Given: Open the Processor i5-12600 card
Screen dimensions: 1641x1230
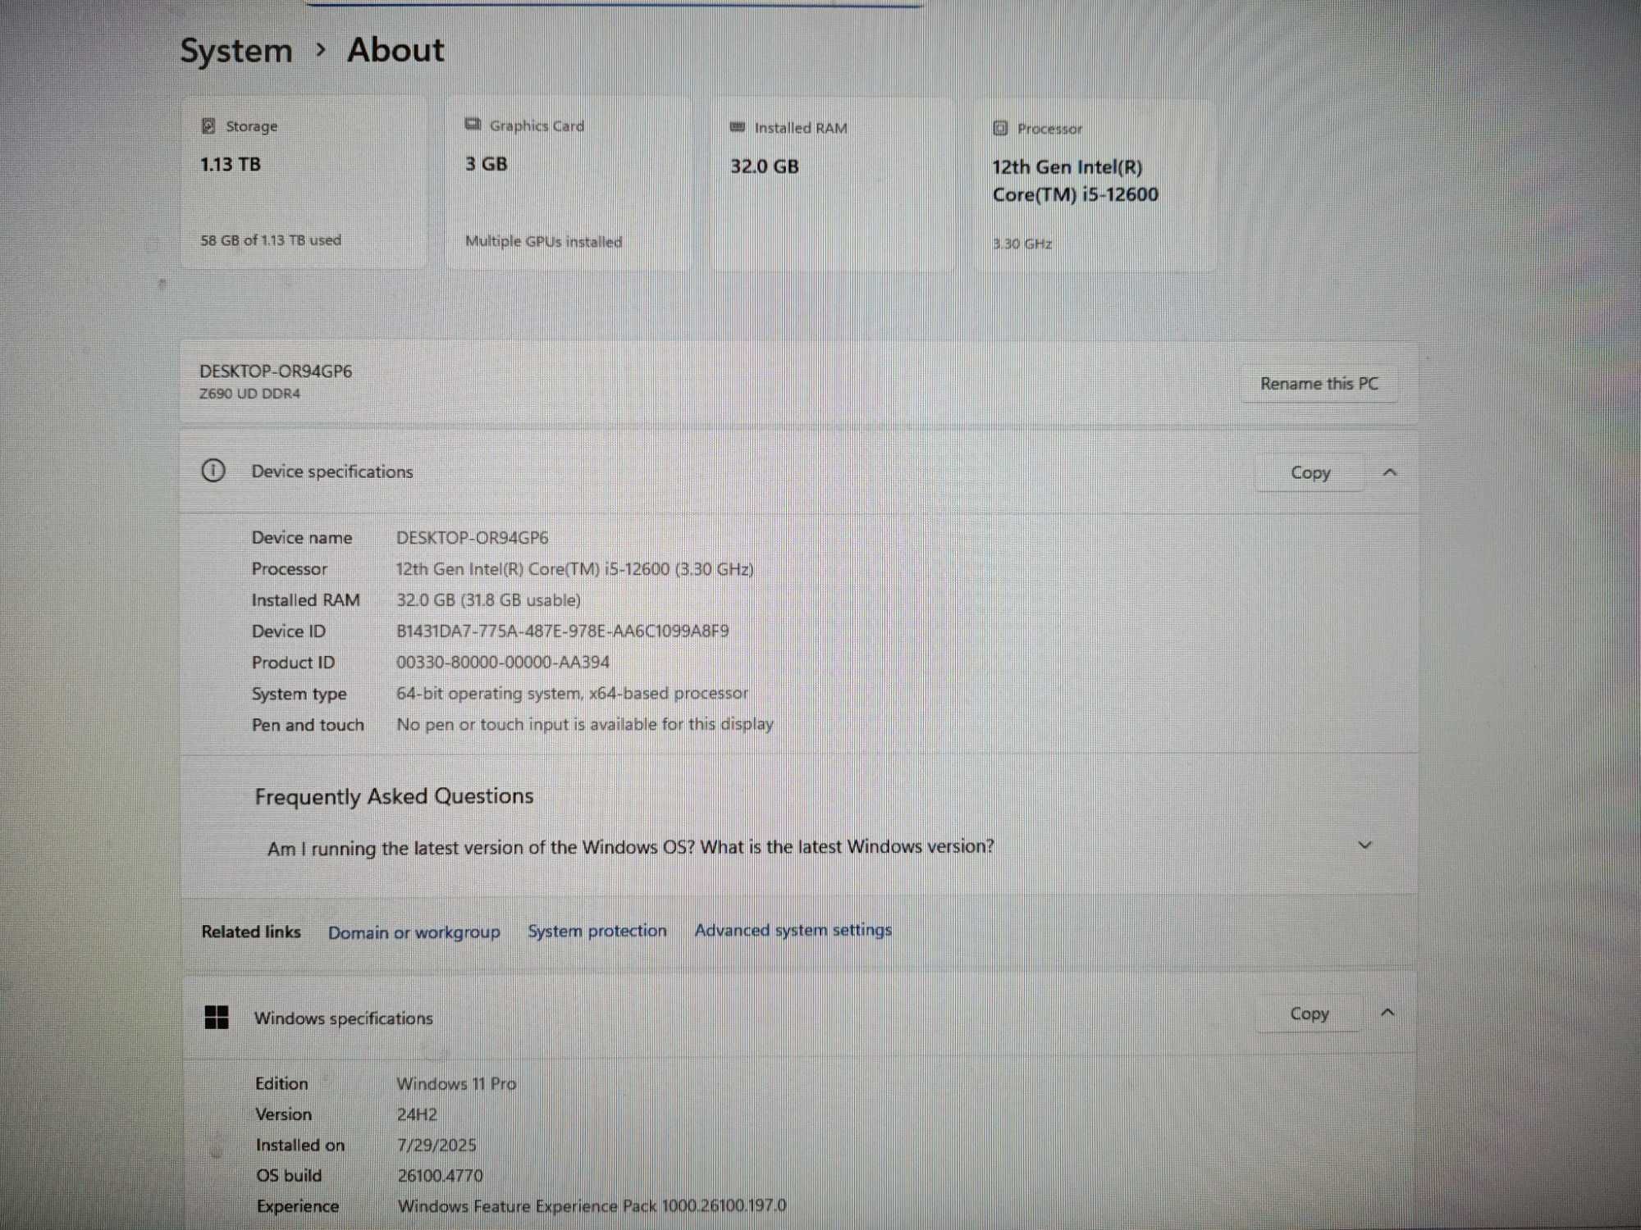Looking at the screenshot, I should (1095, 185).
